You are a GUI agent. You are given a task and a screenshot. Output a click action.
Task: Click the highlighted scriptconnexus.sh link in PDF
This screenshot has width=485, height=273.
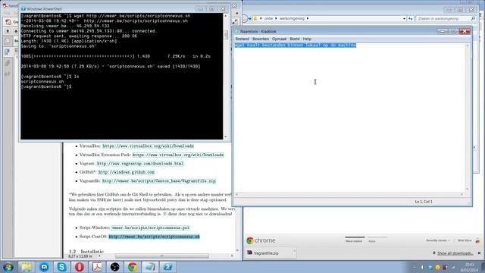point(154,237)
